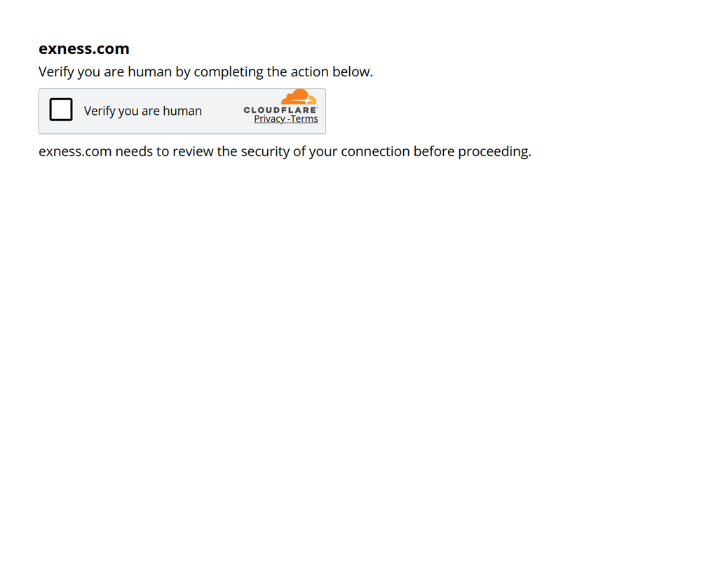Click the word 'security' in the bottom sentence
The image size is (718, 574).
click(x=265, y=152)
